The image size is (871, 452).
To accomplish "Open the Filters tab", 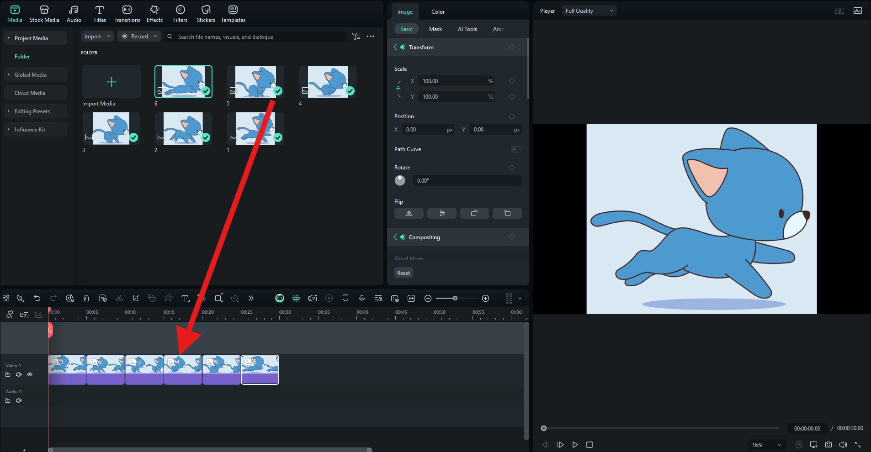I will point(180,14).
